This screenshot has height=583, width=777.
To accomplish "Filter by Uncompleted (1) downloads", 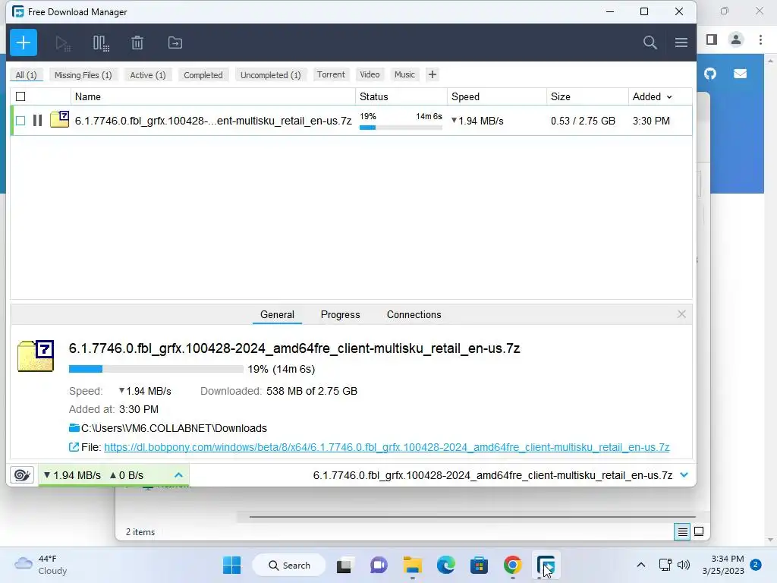I will (x=271, y=75).
